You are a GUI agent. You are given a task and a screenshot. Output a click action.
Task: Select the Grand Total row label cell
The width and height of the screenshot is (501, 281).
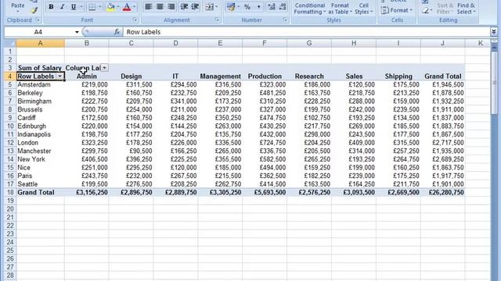pos(40,193)
